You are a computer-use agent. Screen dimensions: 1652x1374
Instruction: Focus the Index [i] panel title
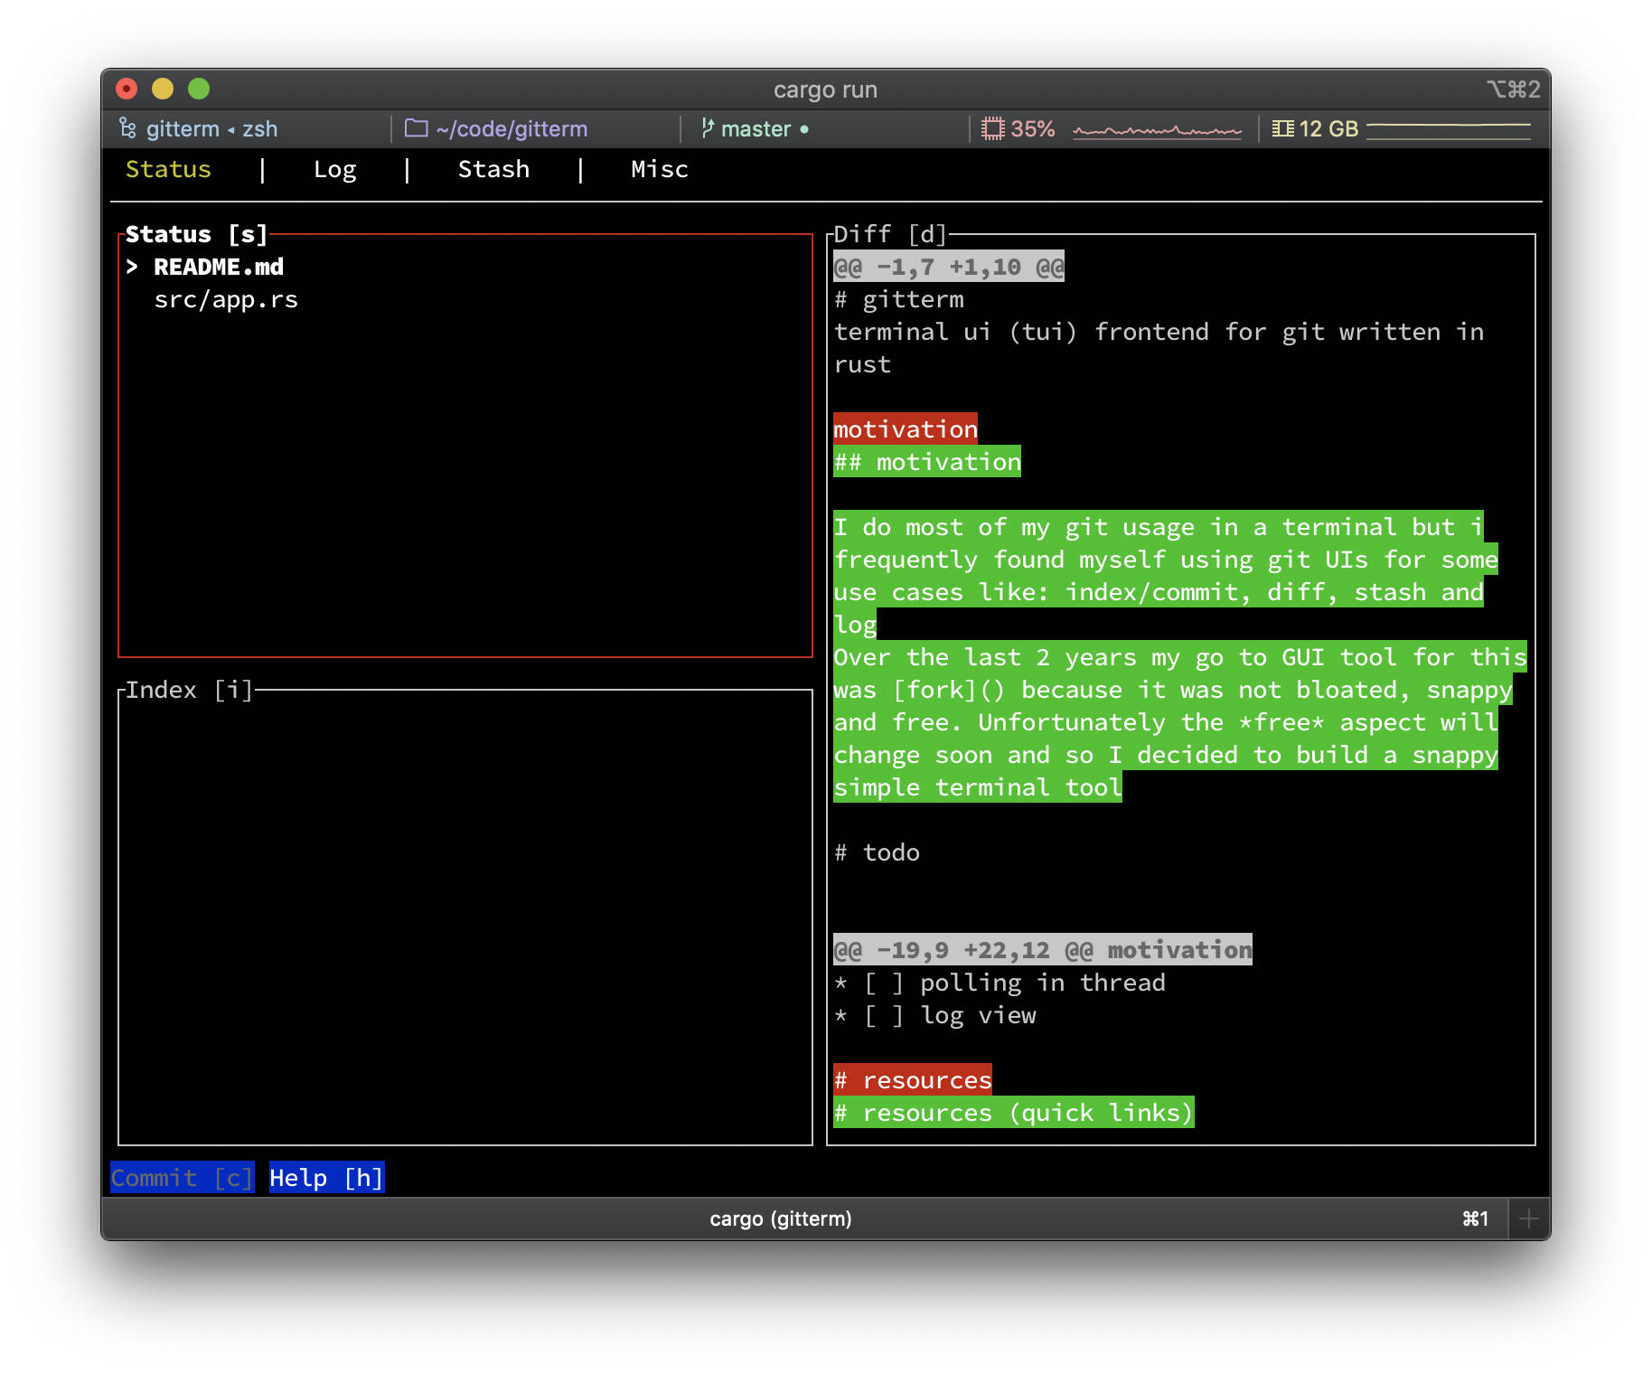coord(189,690)
